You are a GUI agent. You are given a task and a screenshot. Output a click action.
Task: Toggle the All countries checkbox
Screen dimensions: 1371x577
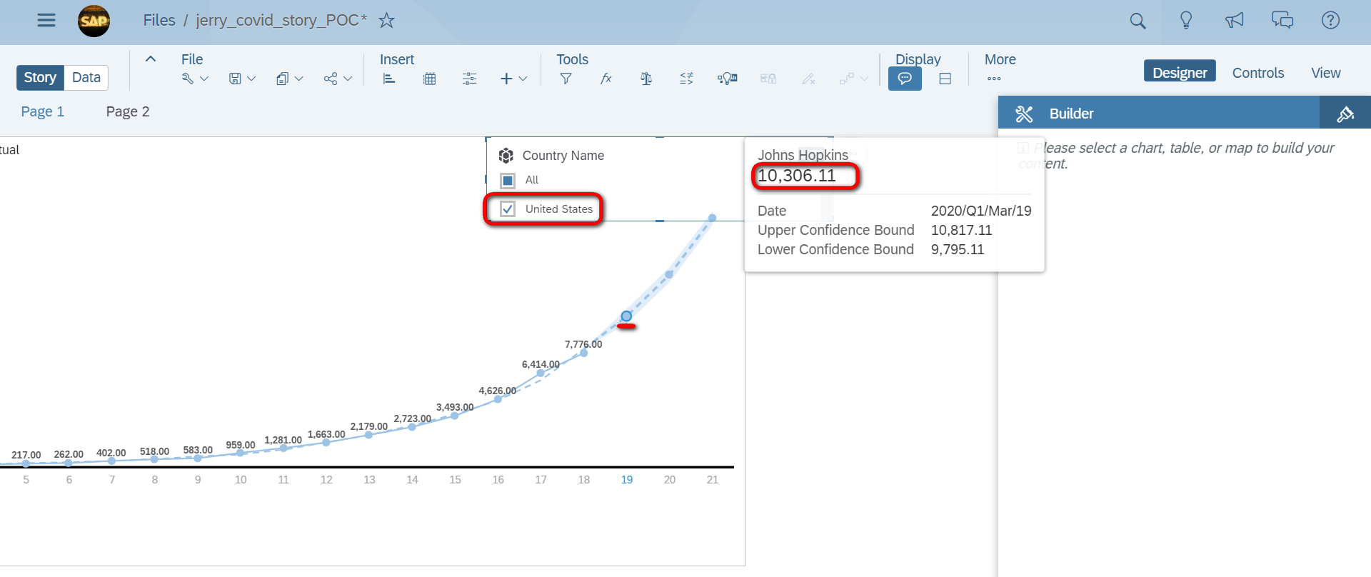(508, 180)
